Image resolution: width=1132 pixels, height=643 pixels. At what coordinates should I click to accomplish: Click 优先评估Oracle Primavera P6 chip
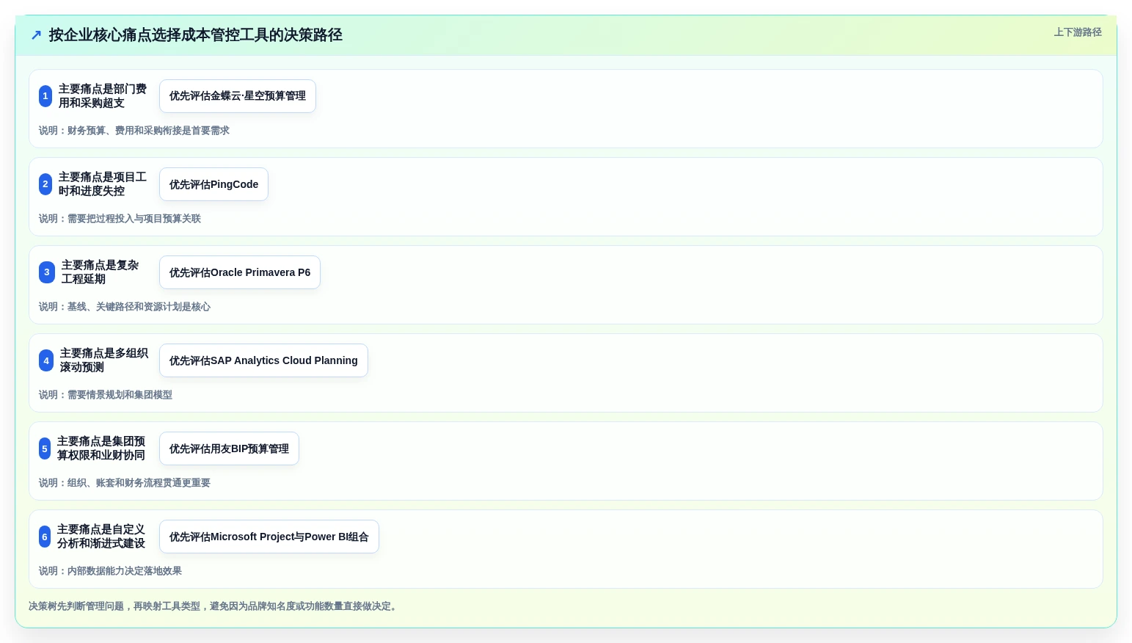pyautogui.click(x=240, y=272)
